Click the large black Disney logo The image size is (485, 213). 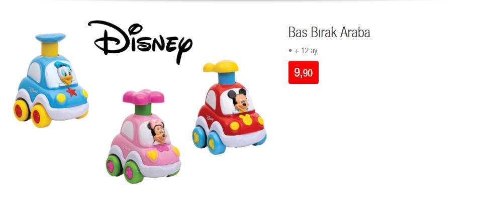pos(140,41)
